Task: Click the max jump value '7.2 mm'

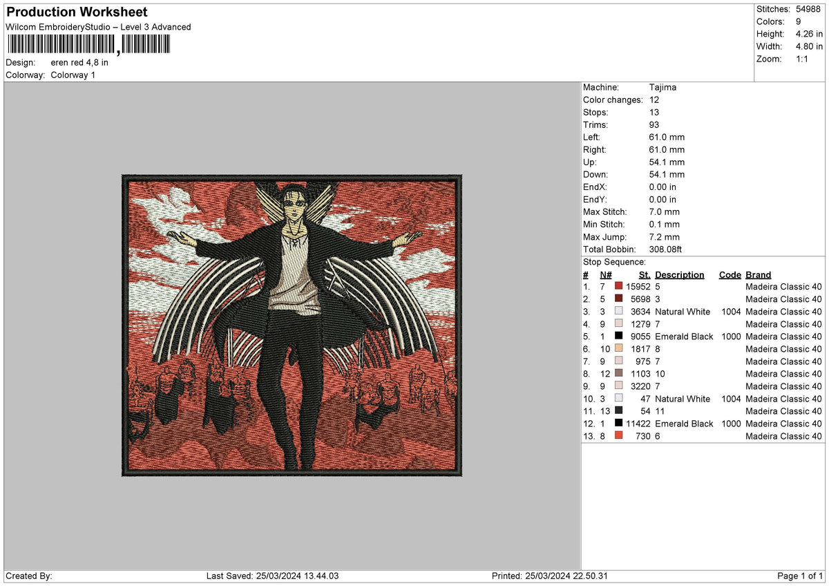Action: (665, 237)
